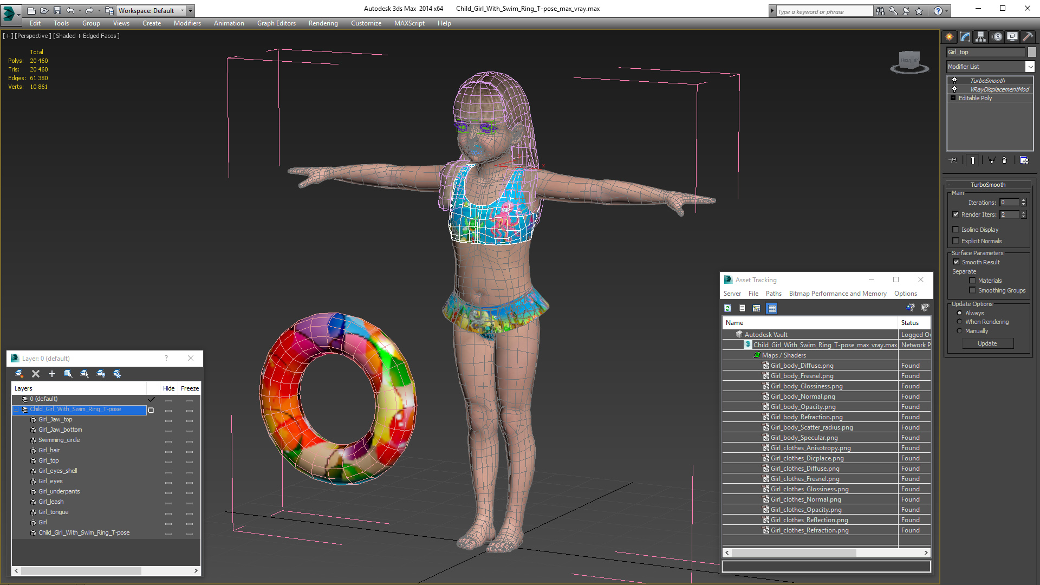Open the Graph Editors menu
Screen dimensions: 1040x585
[x=276, y=23]
